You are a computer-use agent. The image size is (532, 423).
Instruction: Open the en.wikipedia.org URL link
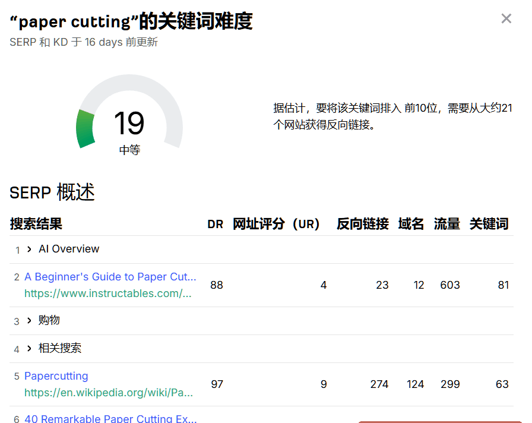click(x=109, y=393)
